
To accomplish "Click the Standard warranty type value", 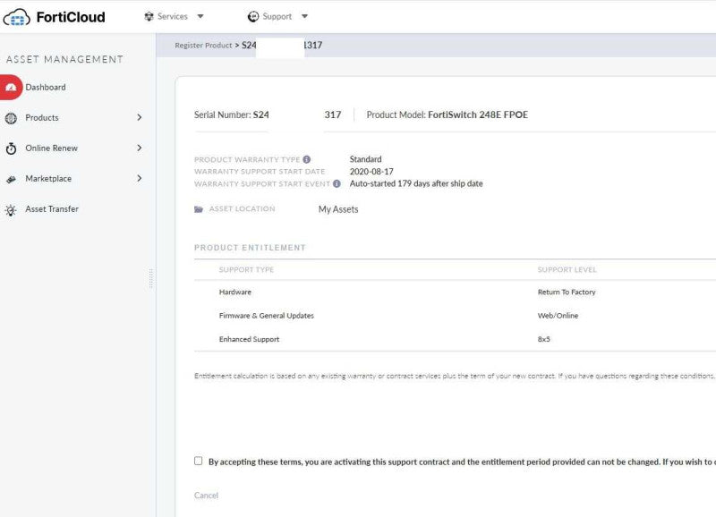I will (365, 159).
